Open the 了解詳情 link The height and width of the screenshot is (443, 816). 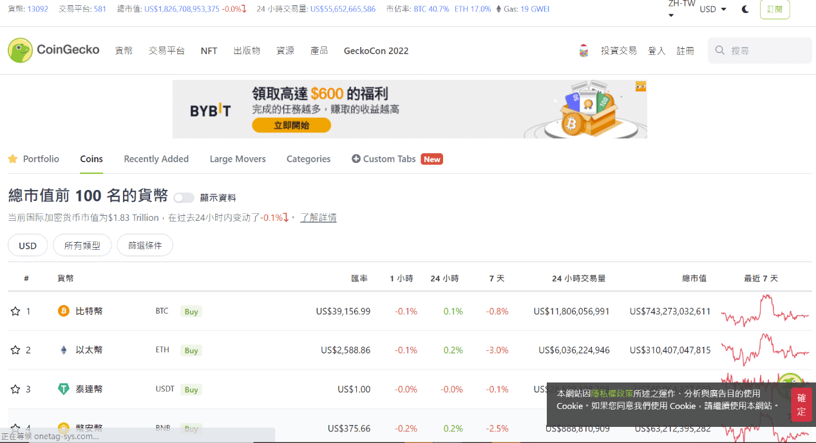click(318, 218)
